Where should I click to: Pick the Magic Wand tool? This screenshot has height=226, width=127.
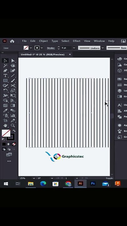[x=5, y=66]
